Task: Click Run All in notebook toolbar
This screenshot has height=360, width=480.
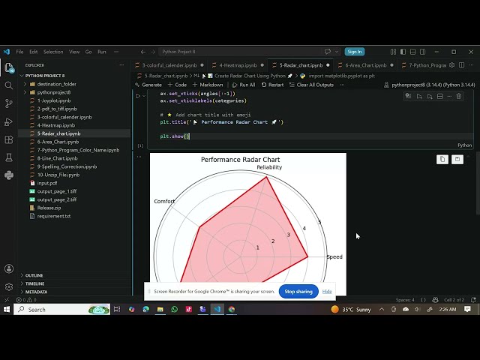Action: [x=244, y=85]
